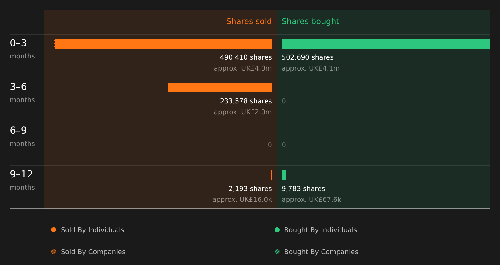Click the 3–6 months orange sold bar

[220, 88]
